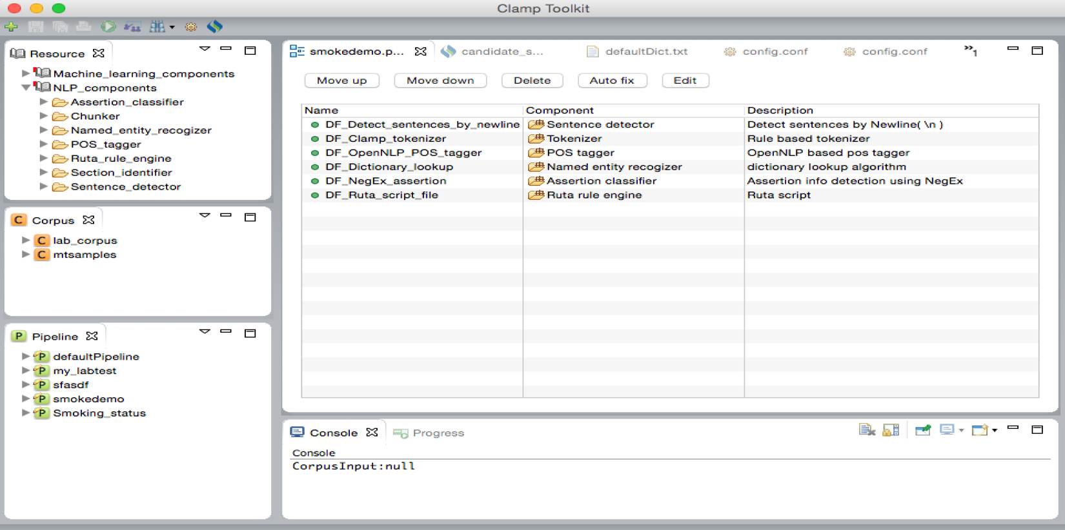This screenshot has width=1065, height=530.
Task: Click the orange gear icon in main toolbar
Action: pos(190,27)
